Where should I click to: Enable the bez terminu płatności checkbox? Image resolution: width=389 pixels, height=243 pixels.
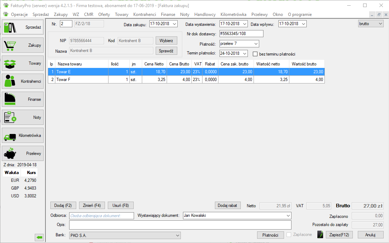pos(255,54)
